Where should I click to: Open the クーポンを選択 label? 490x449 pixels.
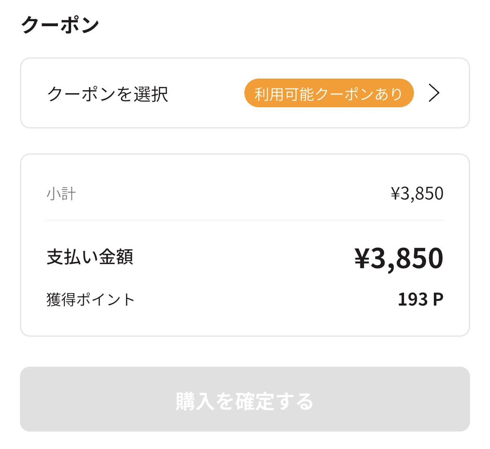tap(107, 94)
